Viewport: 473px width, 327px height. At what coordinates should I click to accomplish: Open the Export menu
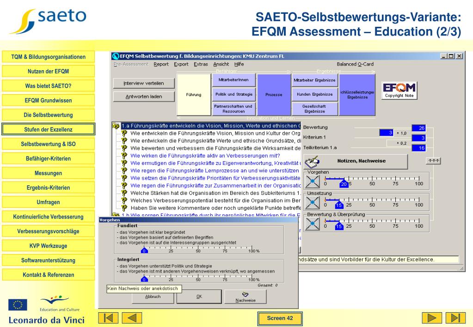click(181, 64)
